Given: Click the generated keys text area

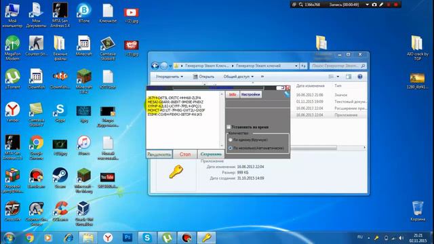Looking at the screenshot, I should coord(183,120).
